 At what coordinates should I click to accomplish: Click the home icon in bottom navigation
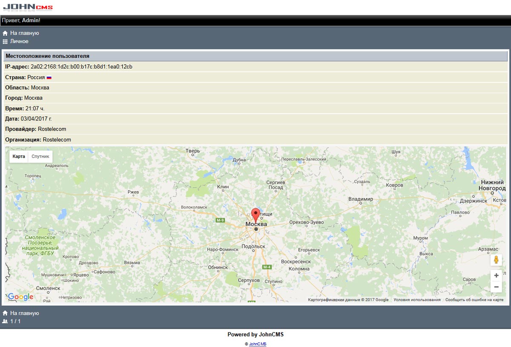point(5,313)
